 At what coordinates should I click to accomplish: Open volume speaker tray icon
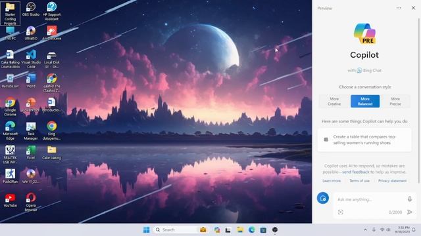pos(388,230)
